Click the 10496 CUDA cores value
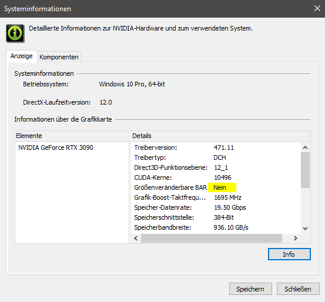Image resolution: width=325 pixels, height=302 pixels. 223,177
